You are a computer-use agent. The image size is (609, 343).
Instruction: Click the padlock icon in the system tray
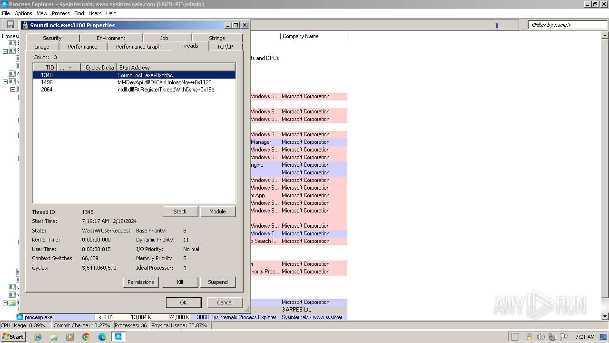(529, 337)
